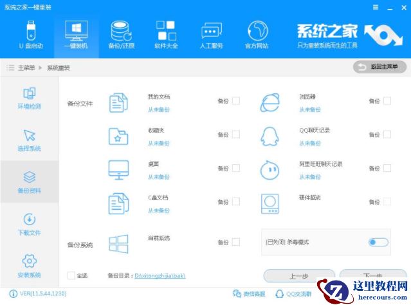Click the 上一步 previous button
Image resolution: width=411 pixels, height=305 pixels.
(x=299, y=276)
